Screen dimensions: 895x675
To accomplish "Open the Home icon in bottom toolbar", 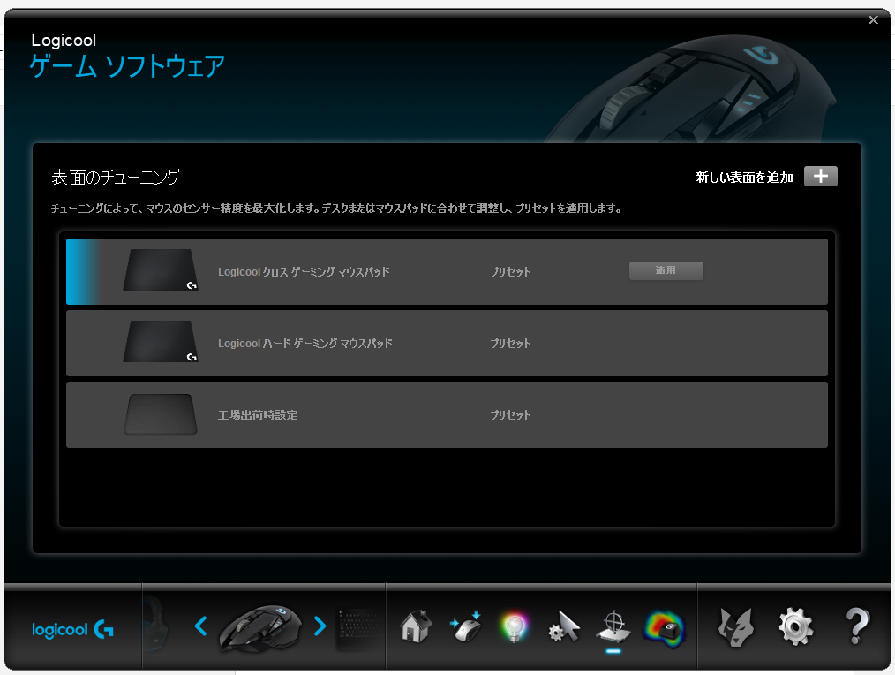I will (x=416, y=626).
